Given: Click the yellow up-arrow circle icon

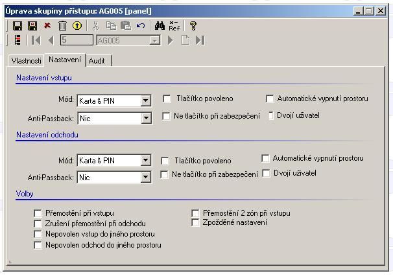Looking at the screenshot, I should [x=77, y=26].
